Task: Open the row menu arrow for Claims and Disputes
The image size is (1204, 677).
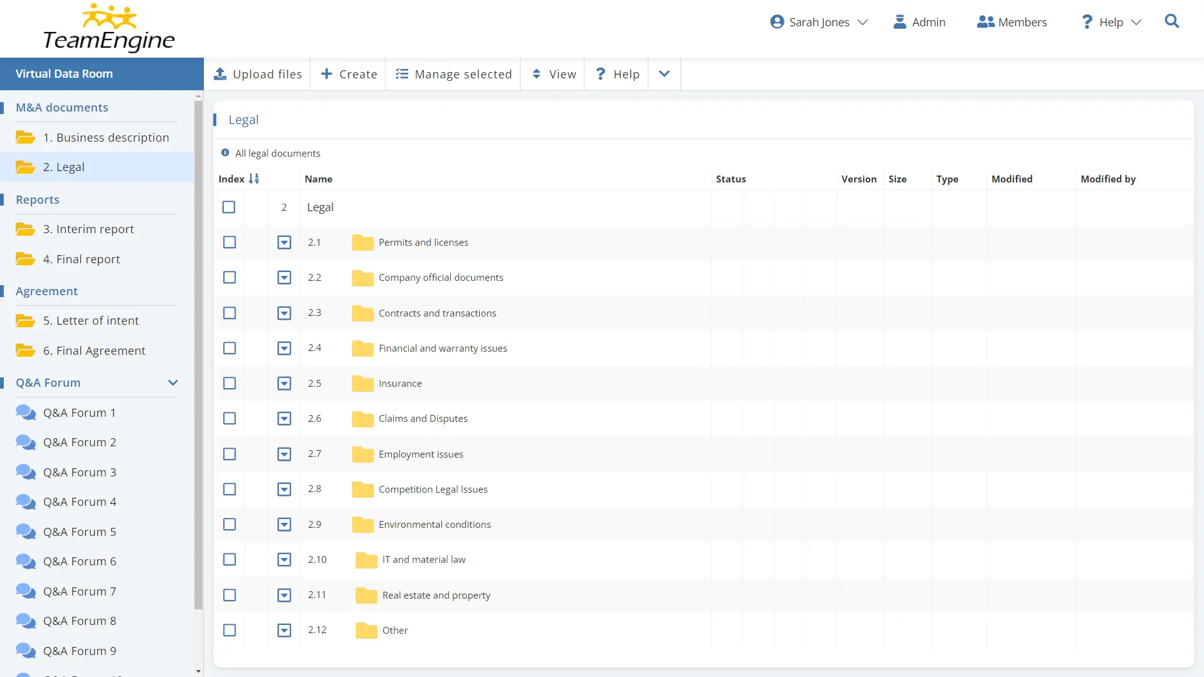Action: point(284,418)
